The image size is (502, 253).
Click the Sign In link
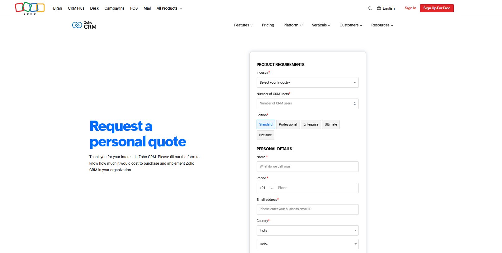coord(410,8)
